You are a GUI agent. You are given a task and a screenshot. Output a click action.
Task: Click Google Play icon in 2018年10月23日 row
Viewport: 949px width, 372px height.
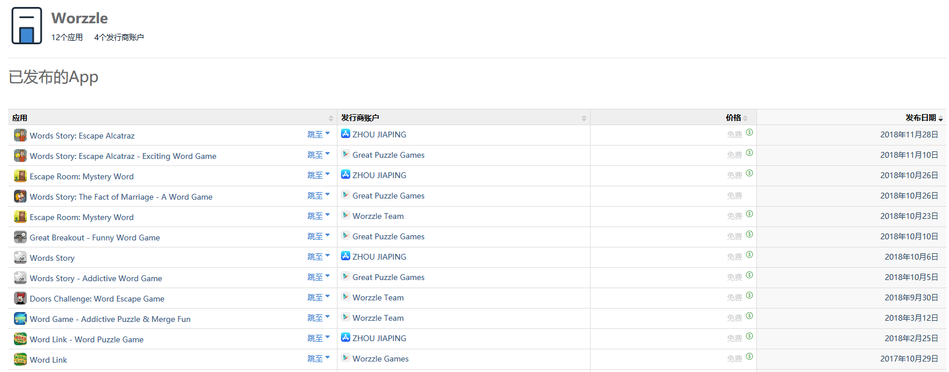[x=346, y=215]
